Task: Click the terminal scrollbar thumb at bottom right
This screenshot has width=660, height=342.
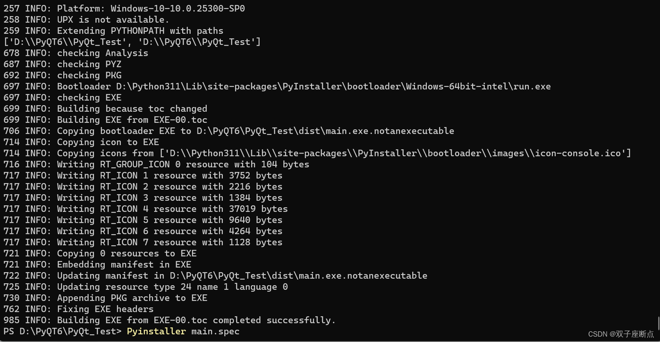Action: point(658,323)
